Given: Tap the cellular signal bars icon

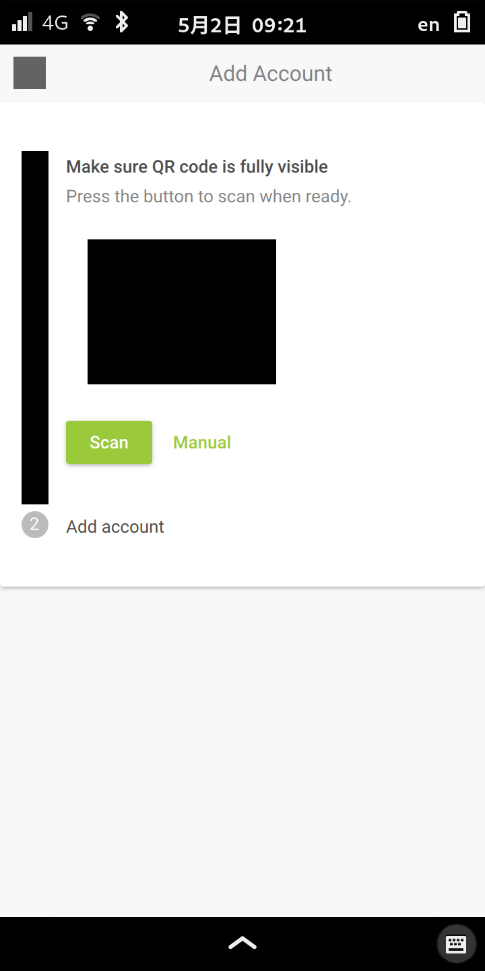Looking at the screenshot, I should [x=22, y=22].
